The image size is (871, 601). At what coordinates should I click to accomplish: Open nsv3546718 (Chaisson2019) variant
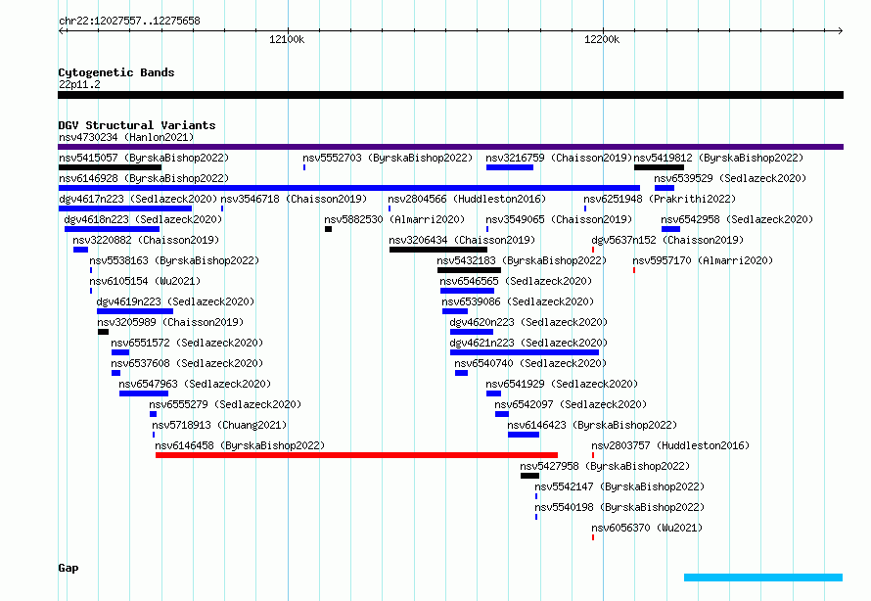294,199
